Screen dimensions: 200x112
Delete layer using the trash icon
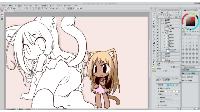pos(180,17)
